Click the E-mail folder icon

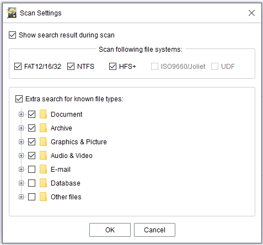43,169
